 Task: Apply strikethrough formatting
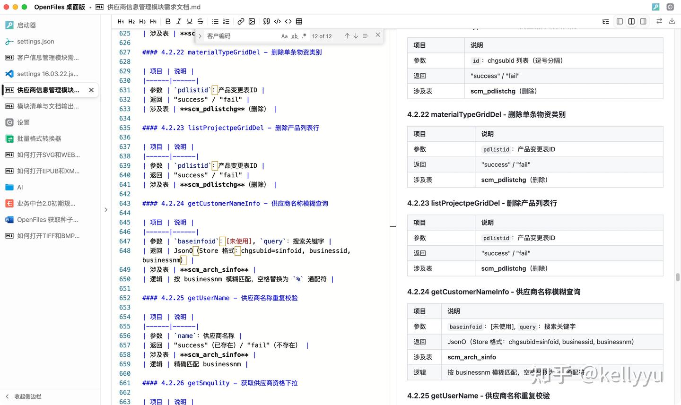tap(200, 21)
